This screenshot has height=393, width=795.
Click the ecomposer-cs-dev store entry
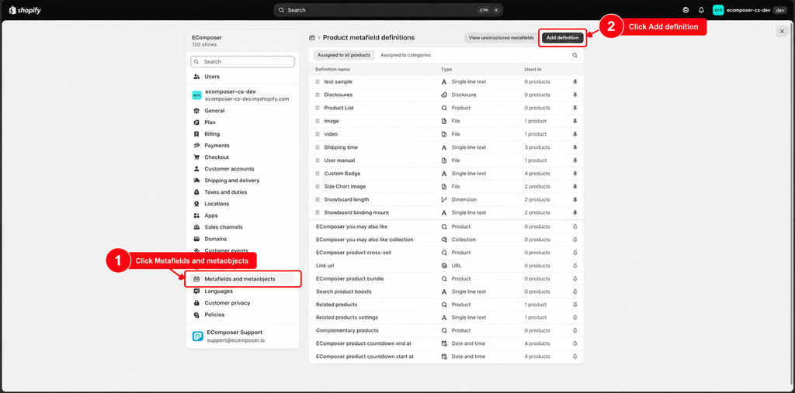pos(242,95)
